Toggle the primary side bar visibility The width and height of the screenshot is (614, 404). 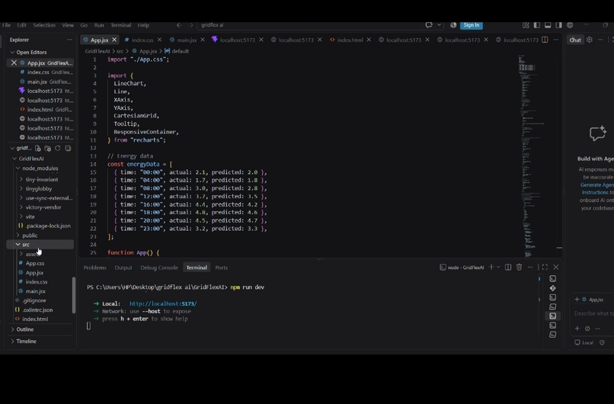(x=537, y=25)
